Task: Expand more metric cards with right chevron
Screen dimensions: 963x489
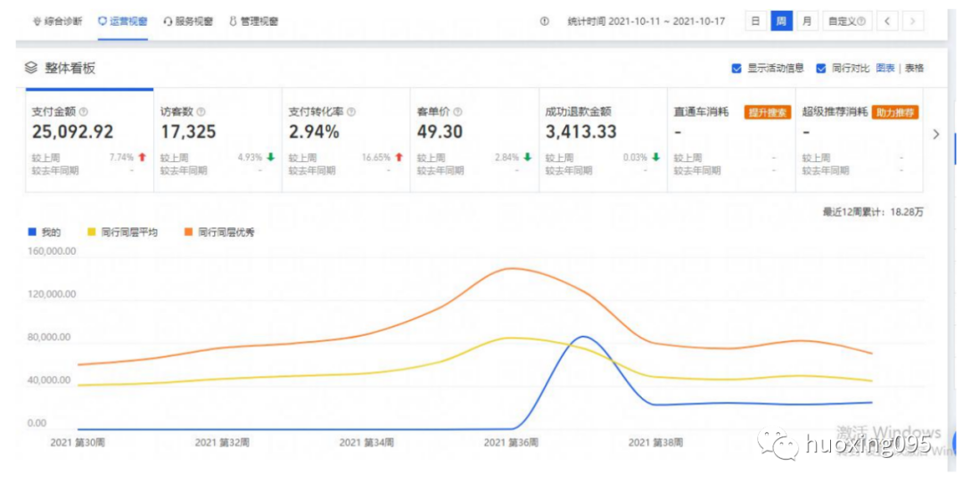Action: pyautogui.click(x=935, y=134)
